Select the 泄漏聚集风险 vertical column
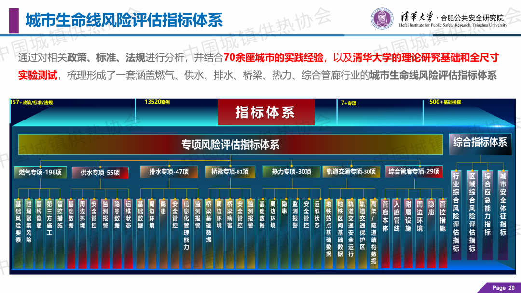The image size is (521, 293). pyautogui.click(x=29, y=223)
